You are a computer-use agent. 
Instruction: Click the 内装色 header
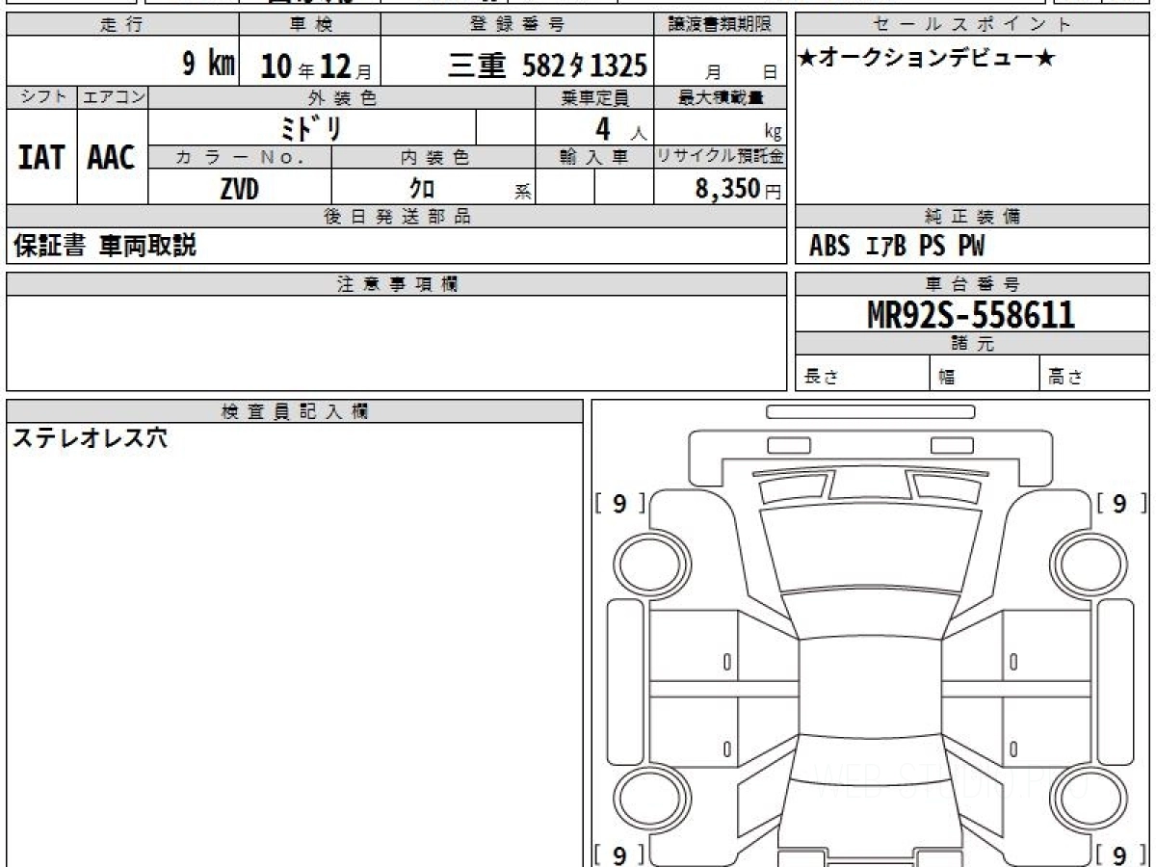pos(433,158)
